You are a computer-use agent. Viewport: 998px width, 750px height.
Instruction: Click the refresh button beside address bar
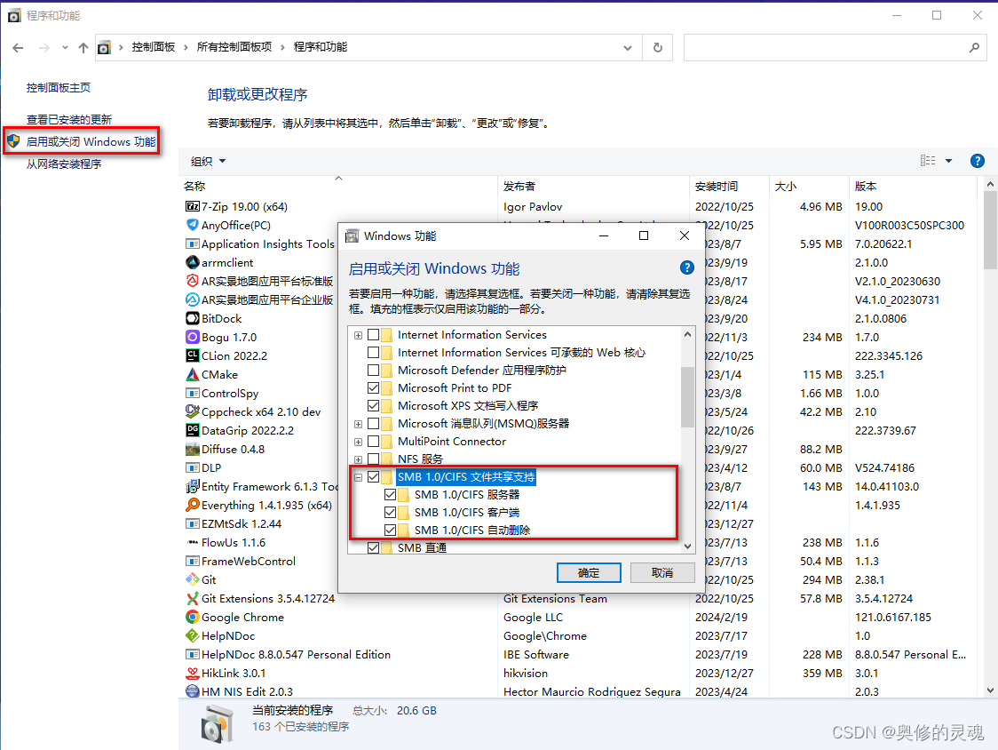click(657, 48)
